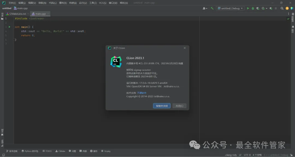Open the 文件(F) menu
Viewport: 295px width, 157px height.
[x=12, y=3]
